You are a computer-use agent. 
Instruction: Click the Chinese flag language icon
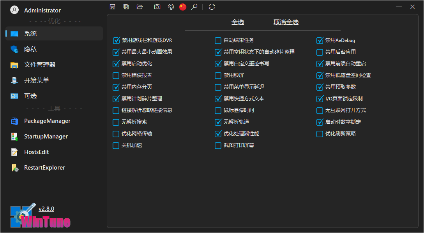(x=183, y=7)
